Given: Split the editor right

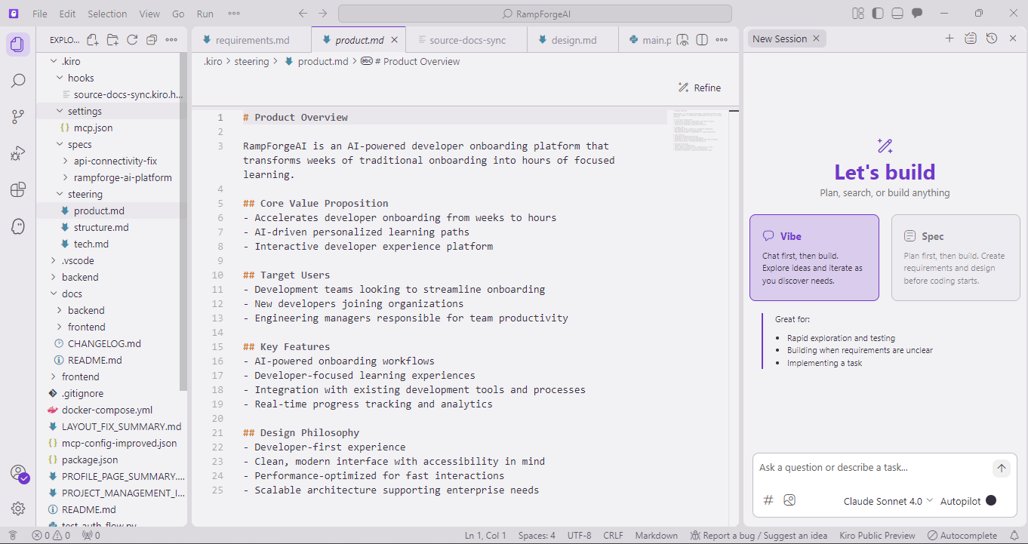Looking at the screenshot, I should pyautogui.click(x=701, y=40).
